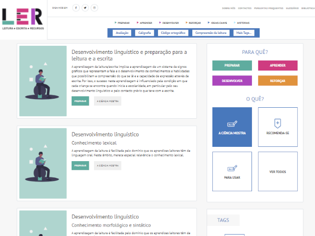
Task: Click the pen icon in A Ciência Mostra tile
Action: [232, 124]
